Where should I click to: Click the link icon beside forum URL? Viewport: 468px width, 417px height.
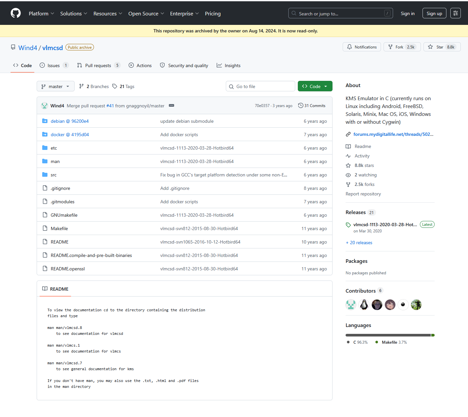coord(348,134)
